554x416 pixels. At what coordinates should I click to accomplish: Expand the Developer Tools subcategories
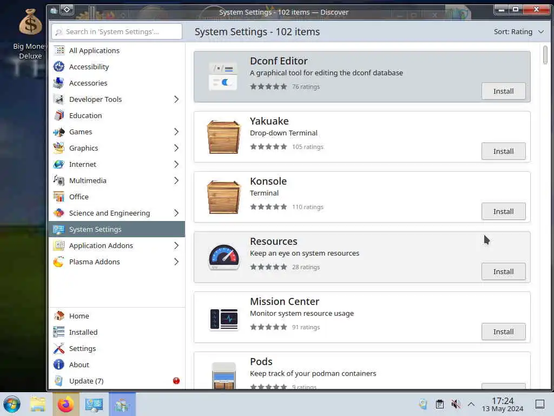pos(176,100)
